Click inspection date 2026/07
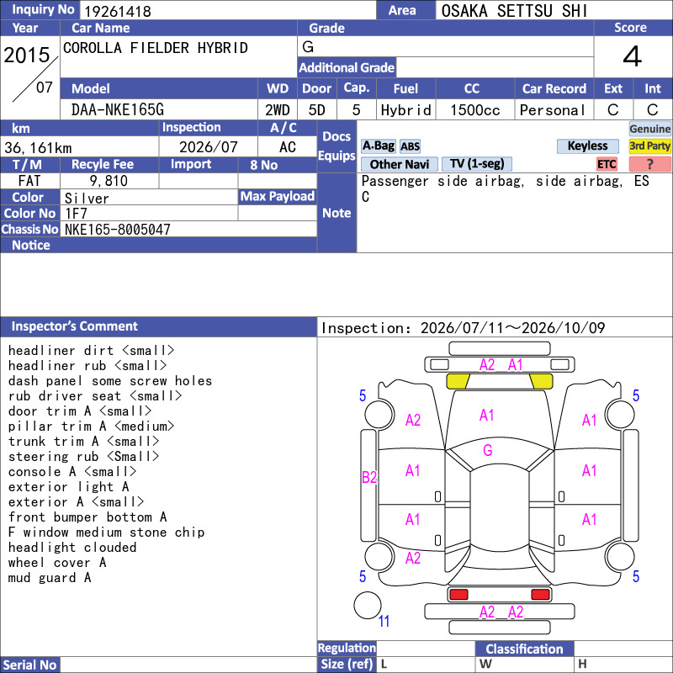673x673 pixels. (x=208, y=147)
